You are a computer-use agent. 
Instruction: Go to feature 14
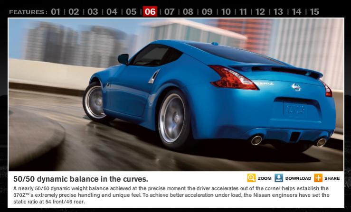pos(296,12)
